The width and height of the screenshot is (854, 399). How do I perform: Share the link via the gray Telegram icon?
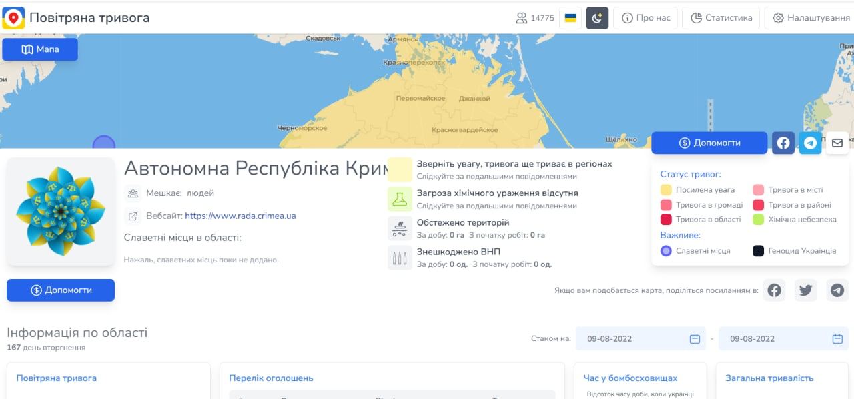tap(837, 290)
